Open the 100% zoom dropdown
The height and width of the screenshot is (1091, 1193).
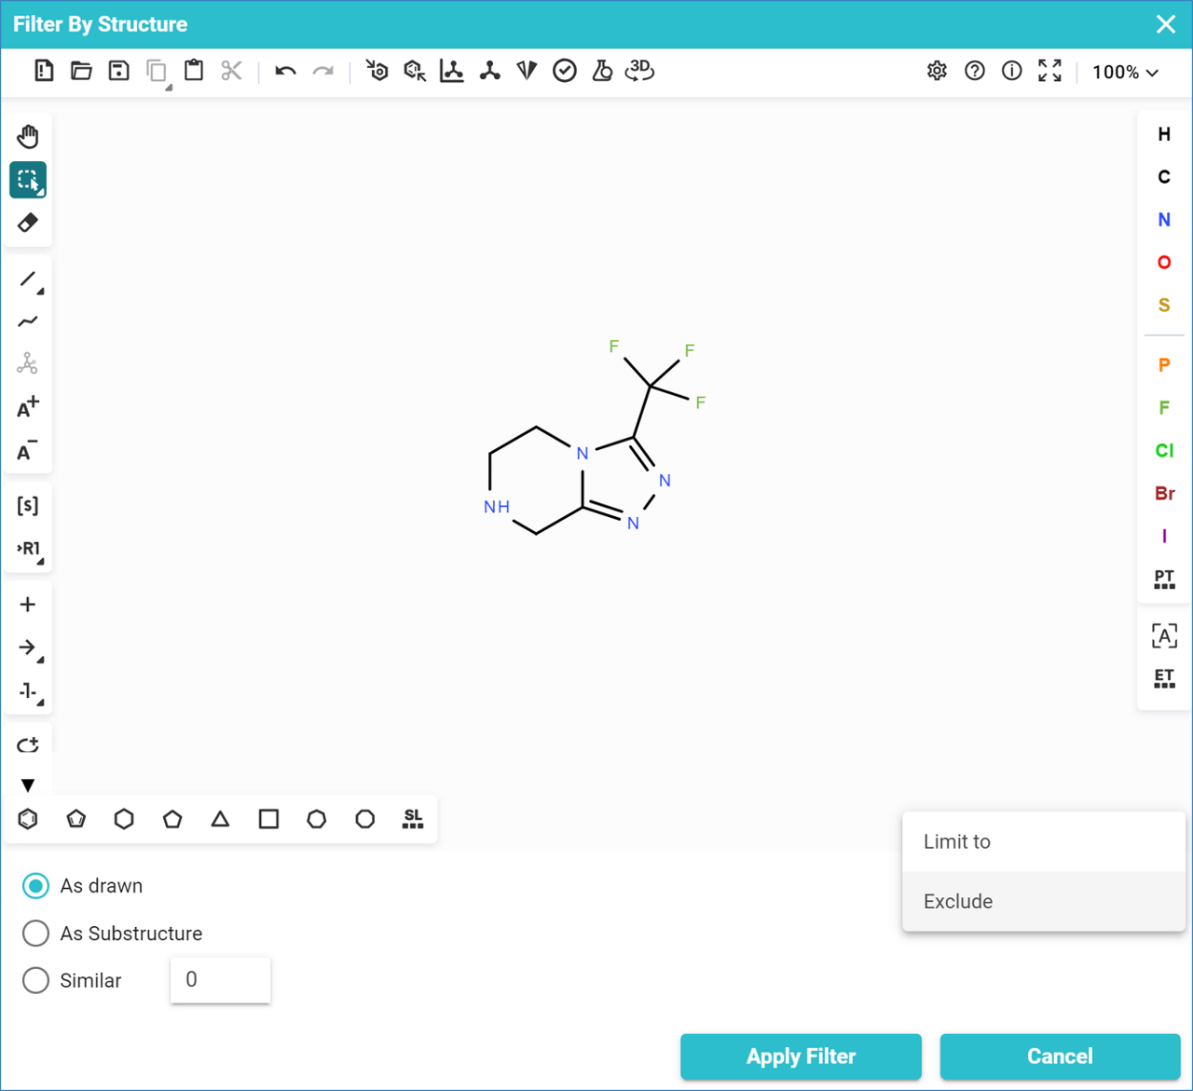[1125, 72]
